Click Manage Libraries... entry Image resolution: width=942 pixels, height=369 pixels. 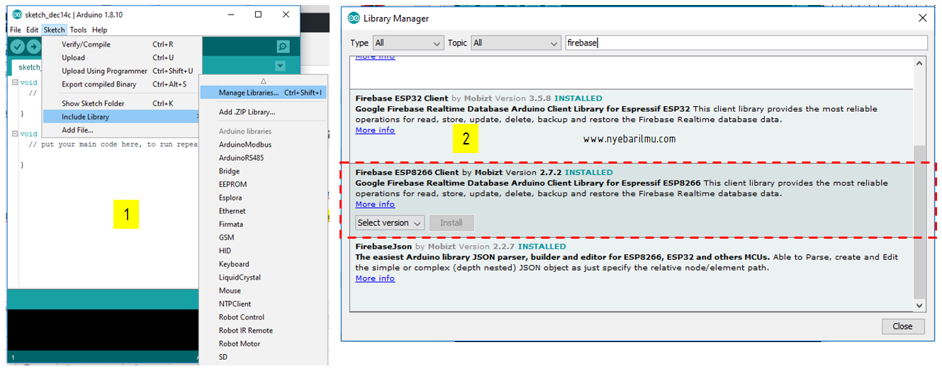263,93
